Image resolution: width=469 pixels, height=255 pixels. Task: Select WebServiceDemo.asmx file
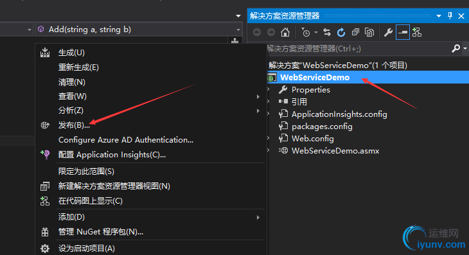(x=335, y=151)
